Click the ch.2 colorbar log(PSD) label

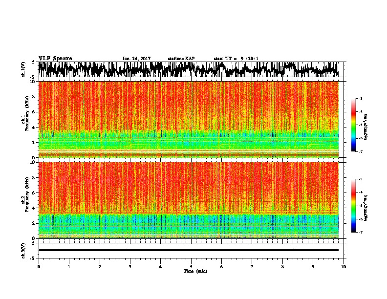[365, 208]
